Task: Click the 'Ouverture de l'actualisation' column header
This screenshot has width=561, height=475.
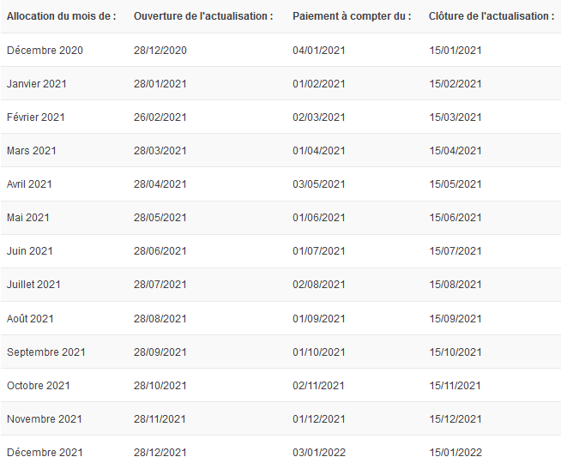Action: point(203,16)
